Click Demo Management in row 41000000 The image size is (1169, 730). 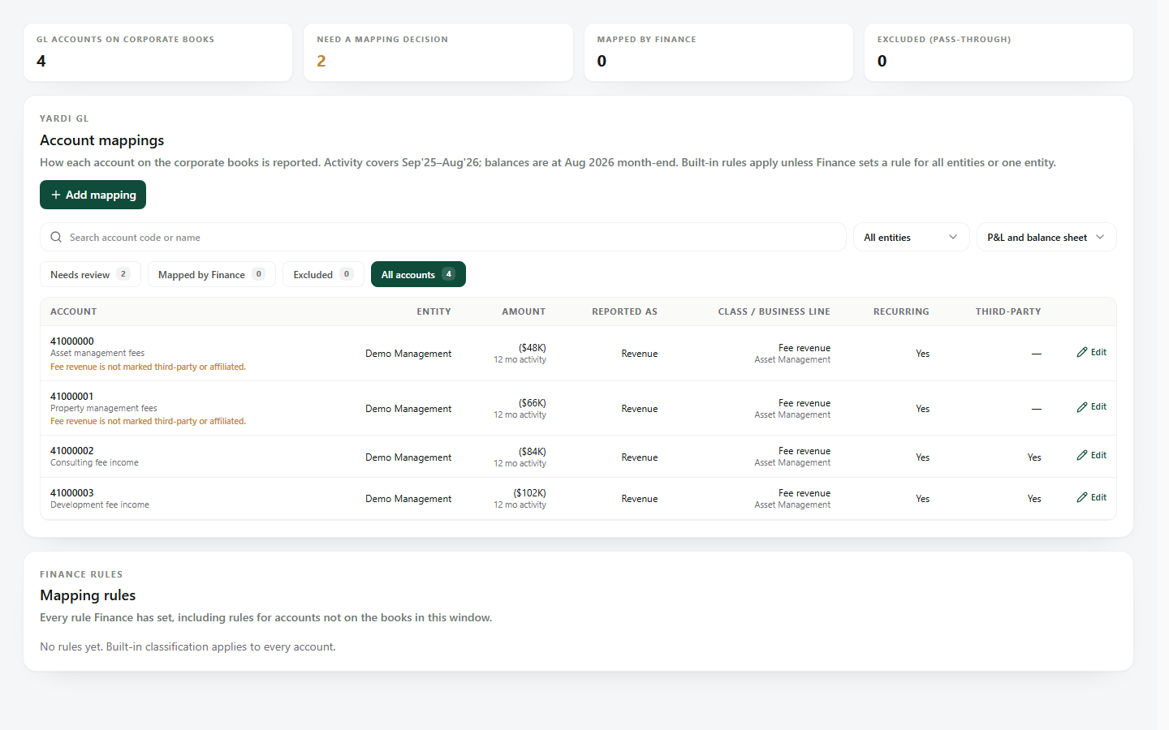click(408, 354)
